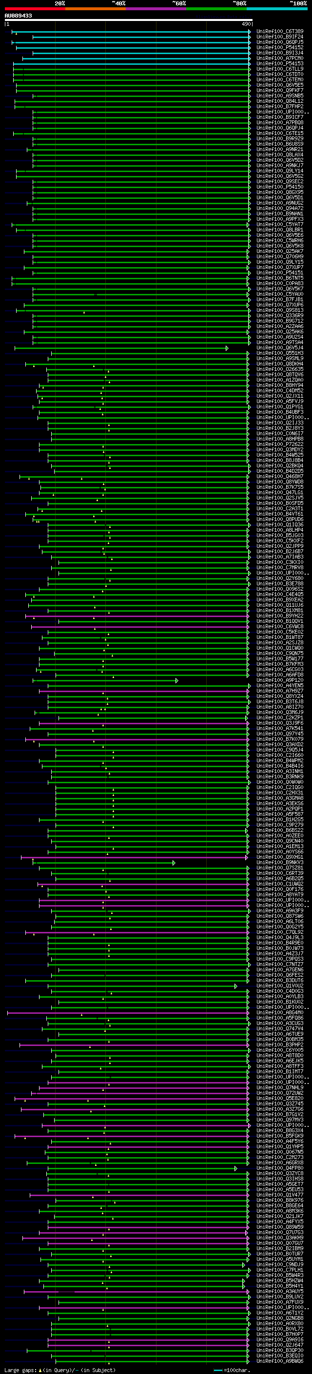Select hit label UniRef100_Q4FP80
Screen dimensions: 312x1374
[280, 1168]
